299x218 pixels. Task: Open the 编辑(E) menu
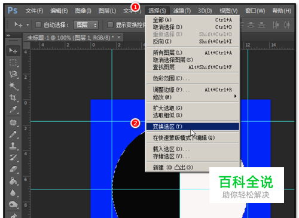(59, 11)
